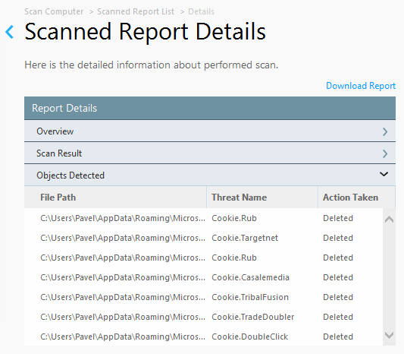Sort by Action Taken column header
The width and height of the screenshot is (404, 354).
[x=356, y=198]
